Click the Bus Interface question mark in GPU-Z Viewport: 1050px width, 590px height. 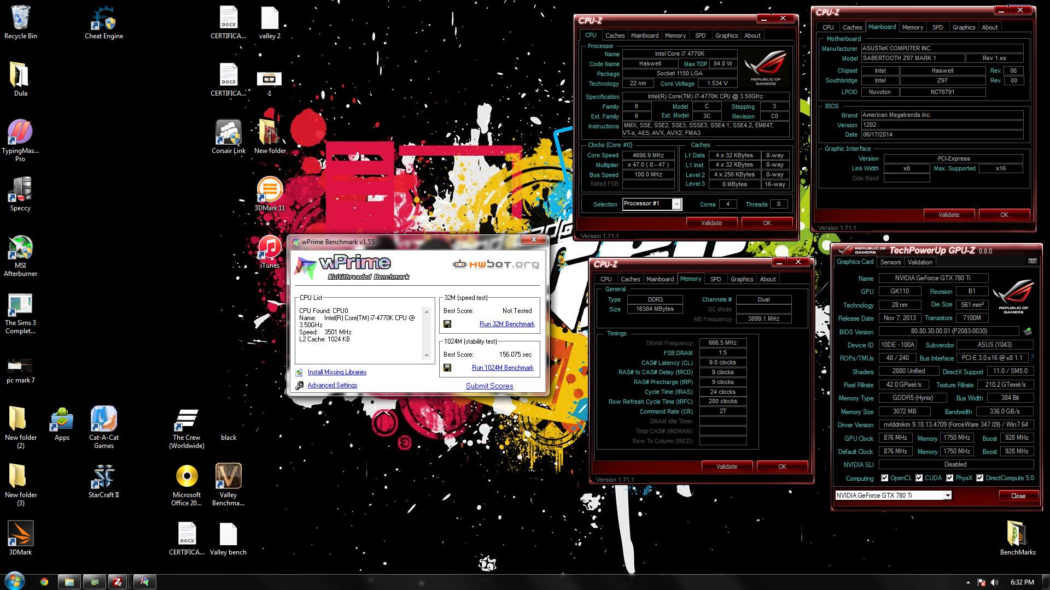point(1032,358)
